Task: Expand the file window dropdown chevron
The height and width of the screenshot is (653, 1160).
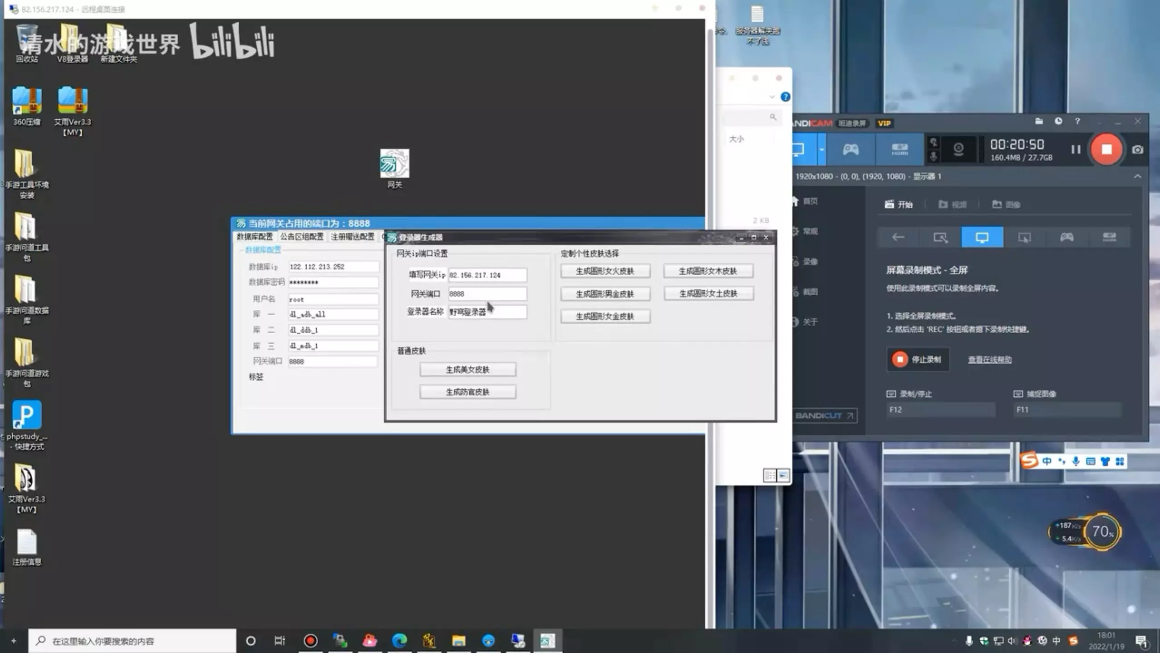Action: [x=772, y=97]
